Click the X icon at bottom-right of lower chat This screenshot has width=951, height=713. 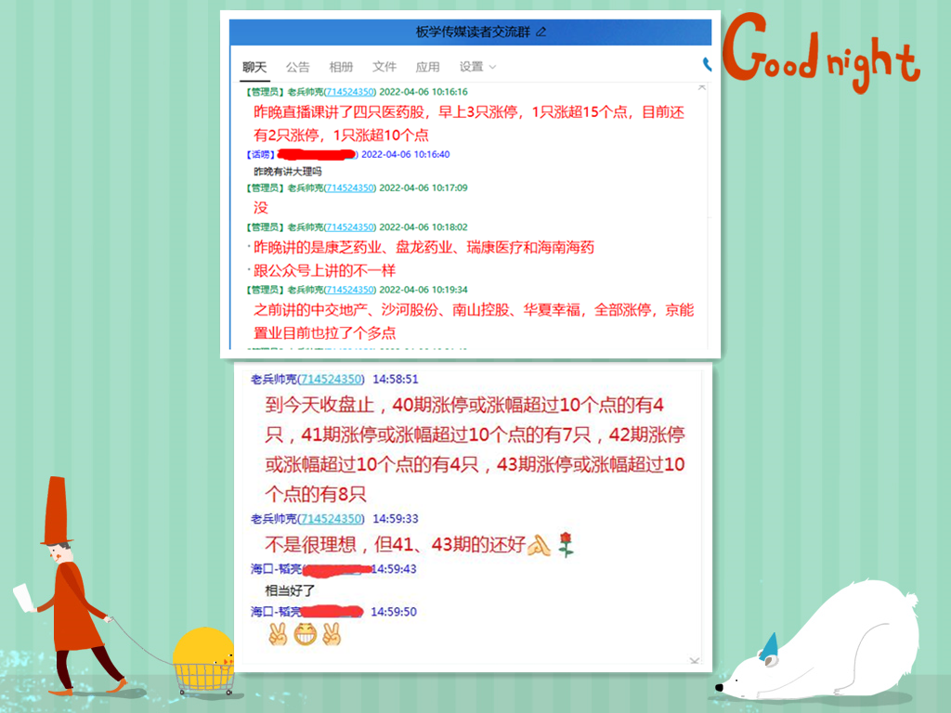coord(694,660)
